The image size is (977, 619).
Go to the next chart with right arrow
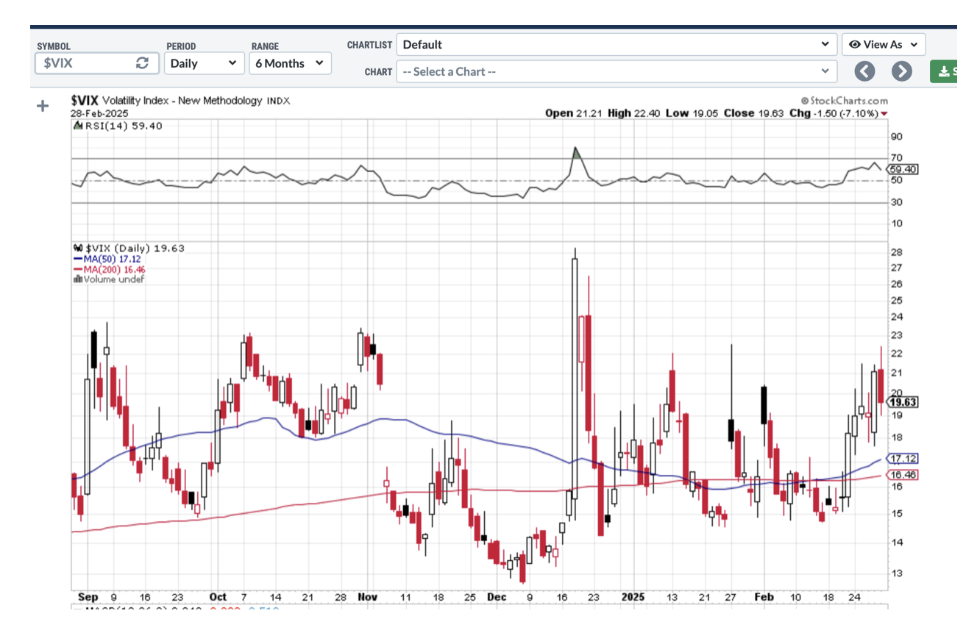[x=901, y=71]
